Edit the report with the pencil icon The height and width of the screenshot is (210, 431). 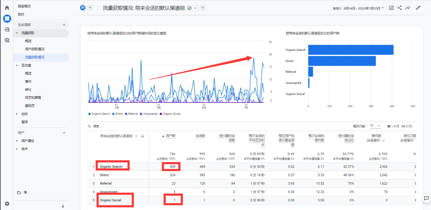418,8
